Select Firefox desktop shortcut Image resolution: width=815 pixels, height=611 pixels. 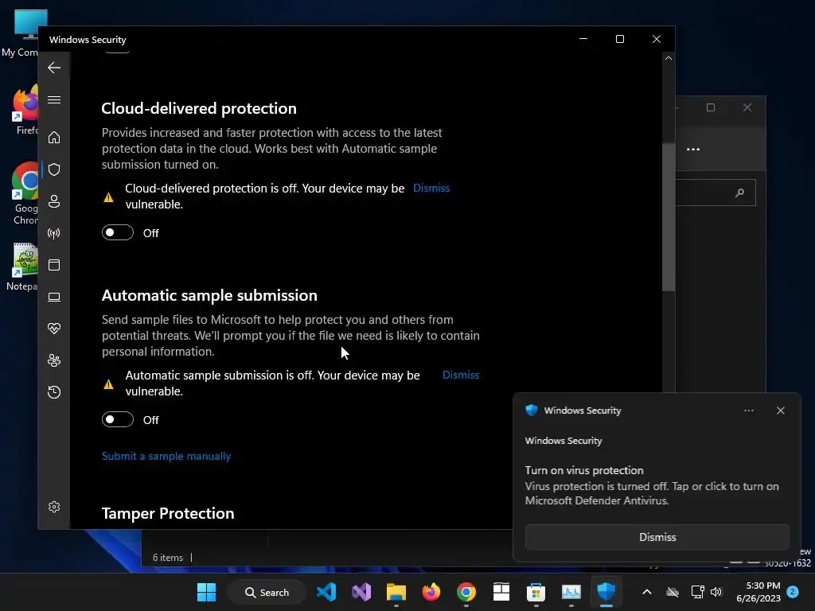[x=25, y=110]
